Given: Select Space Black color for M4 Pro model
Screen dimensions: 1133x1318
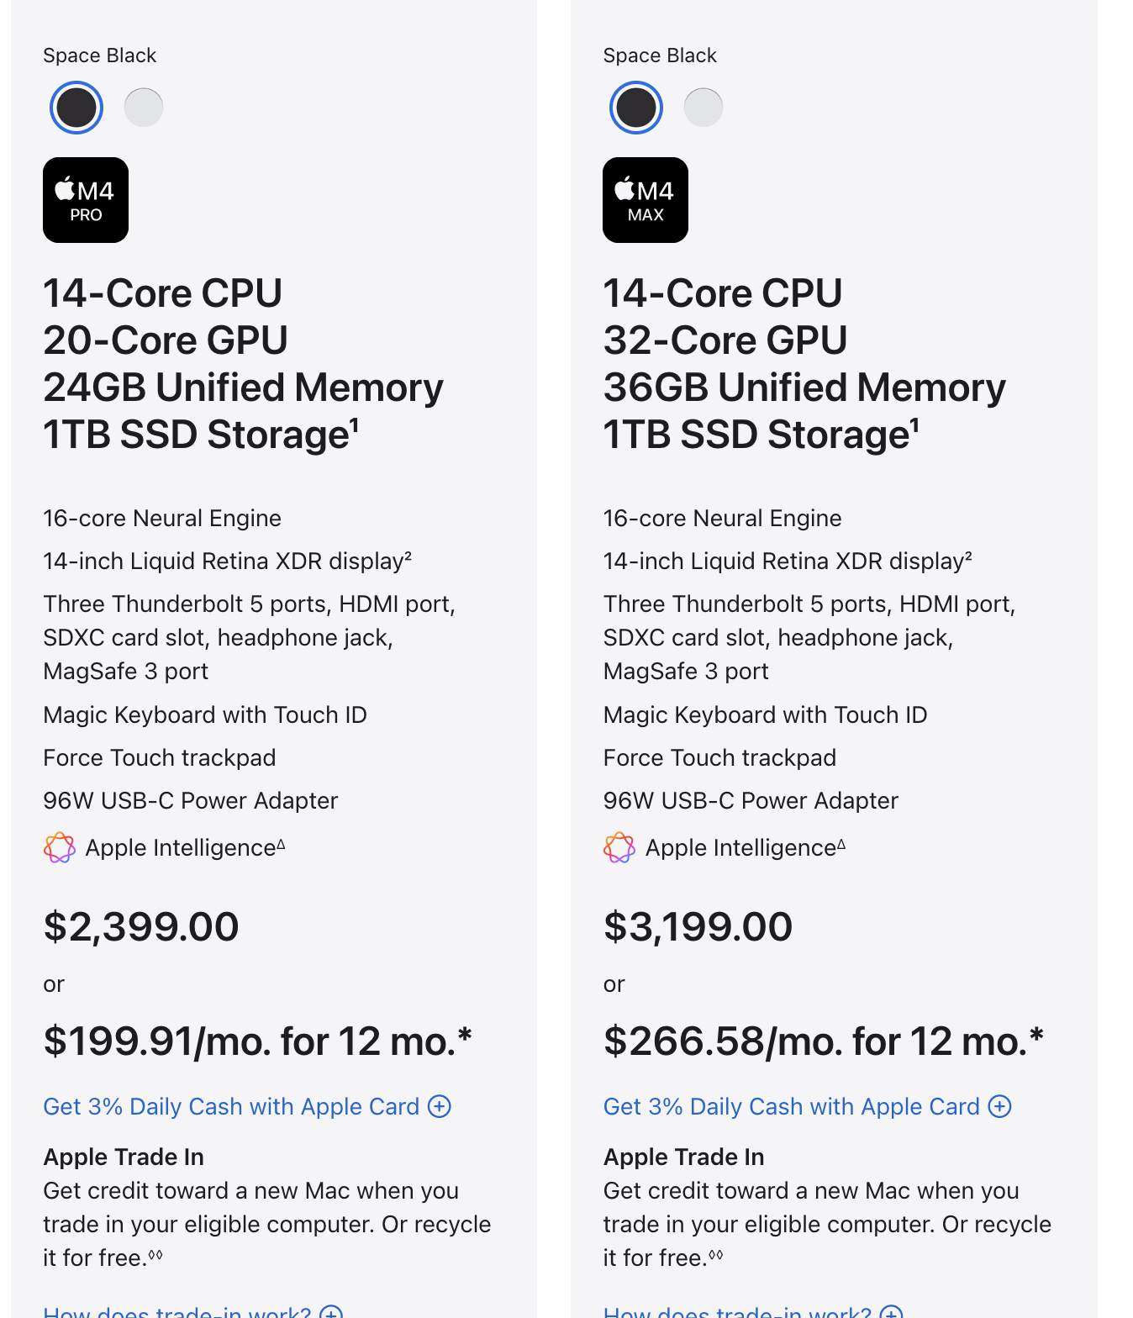Looking at the screenshot, I should pyautogui.click(x=76, y=108).
